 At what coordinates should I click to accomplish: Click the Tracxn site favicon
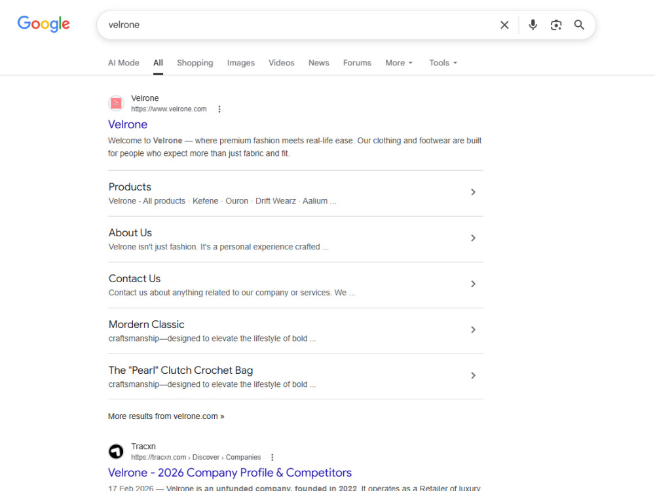click(x=116, y=451)
